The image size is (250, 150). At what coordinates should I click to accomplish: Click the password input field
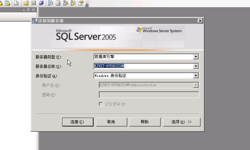(149, 95)
